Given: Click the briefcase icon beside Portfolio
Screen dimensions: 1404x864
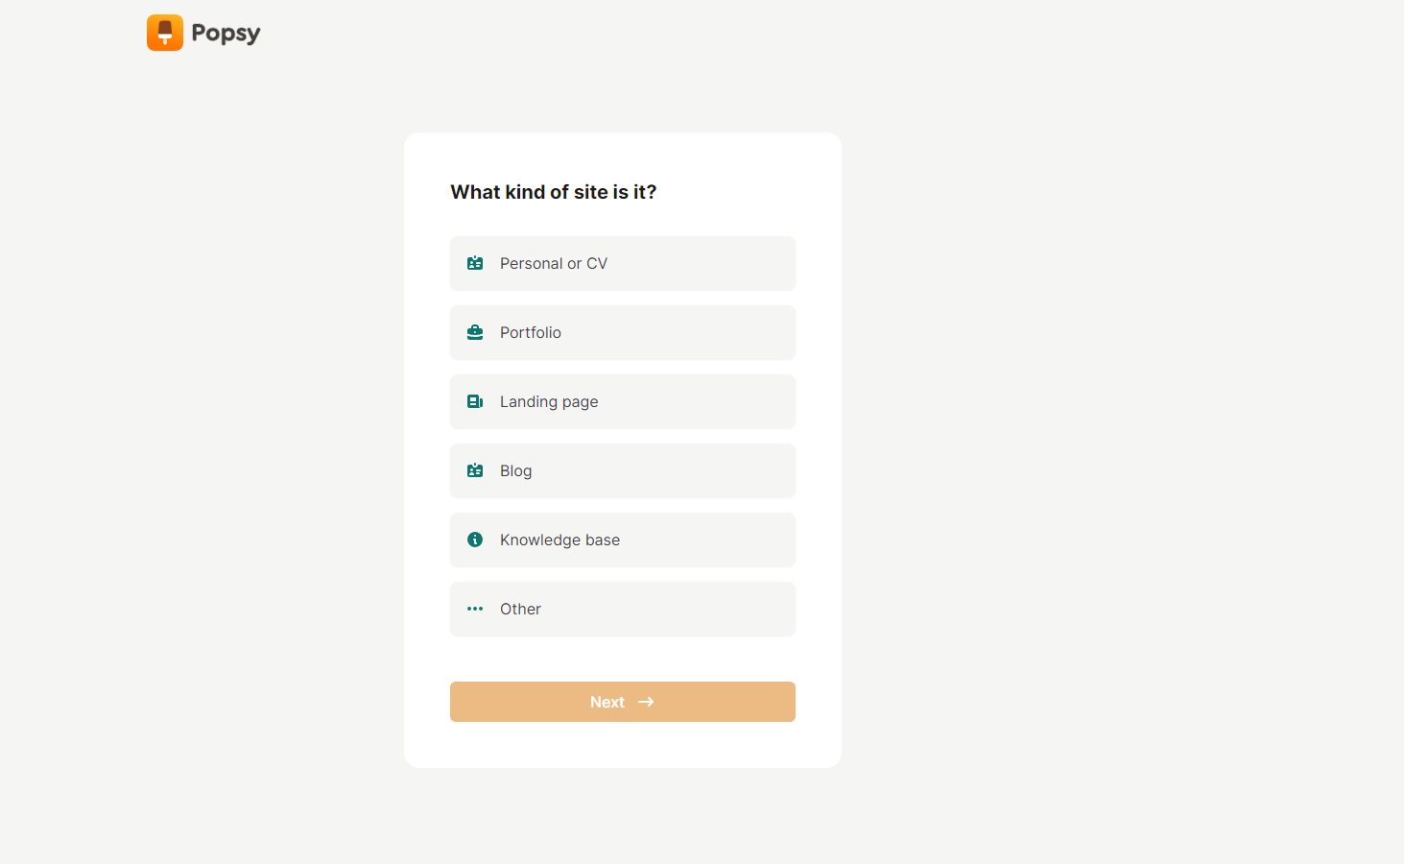Looking at the screenshot, I should [475, 332].
